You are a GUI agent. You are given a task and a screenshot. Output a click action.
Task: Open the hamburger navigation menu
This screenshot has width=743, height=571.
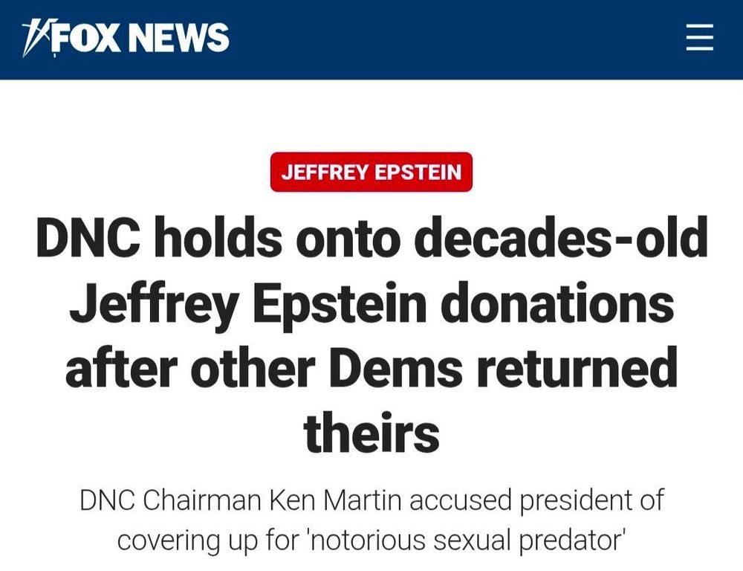tap(699, 38)
